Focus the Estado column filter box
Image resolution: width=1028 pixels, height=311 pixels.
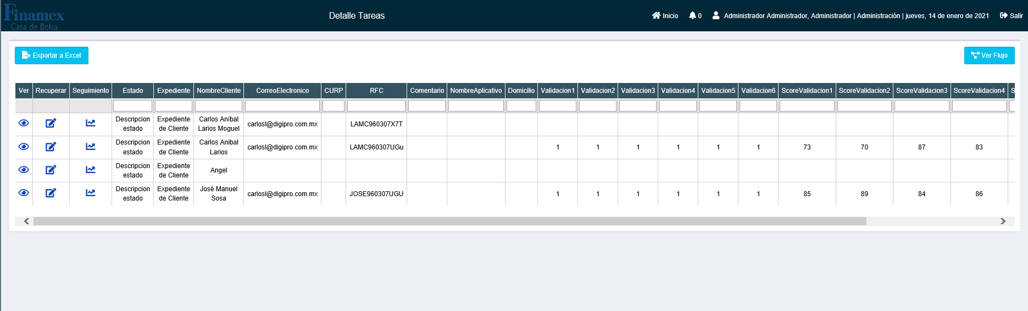click(132, 105)
